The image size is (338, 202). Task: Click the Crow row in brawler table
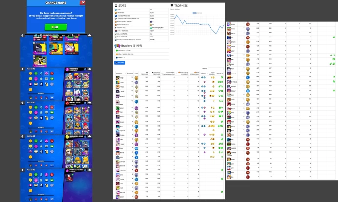click(x=169, y=91)
